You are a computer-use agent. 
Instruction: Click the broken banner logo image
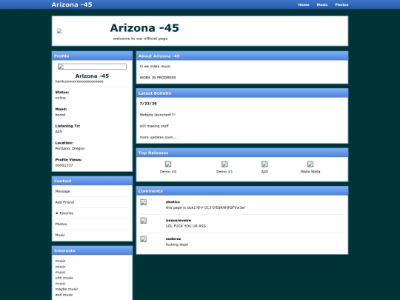click(59, 31)
